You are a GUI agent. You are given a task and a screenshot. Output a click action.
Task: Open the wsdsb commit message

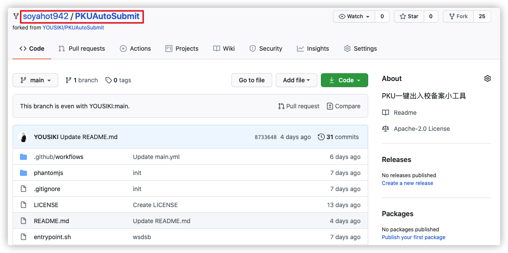pyautogui.click(x=142, y=237)
